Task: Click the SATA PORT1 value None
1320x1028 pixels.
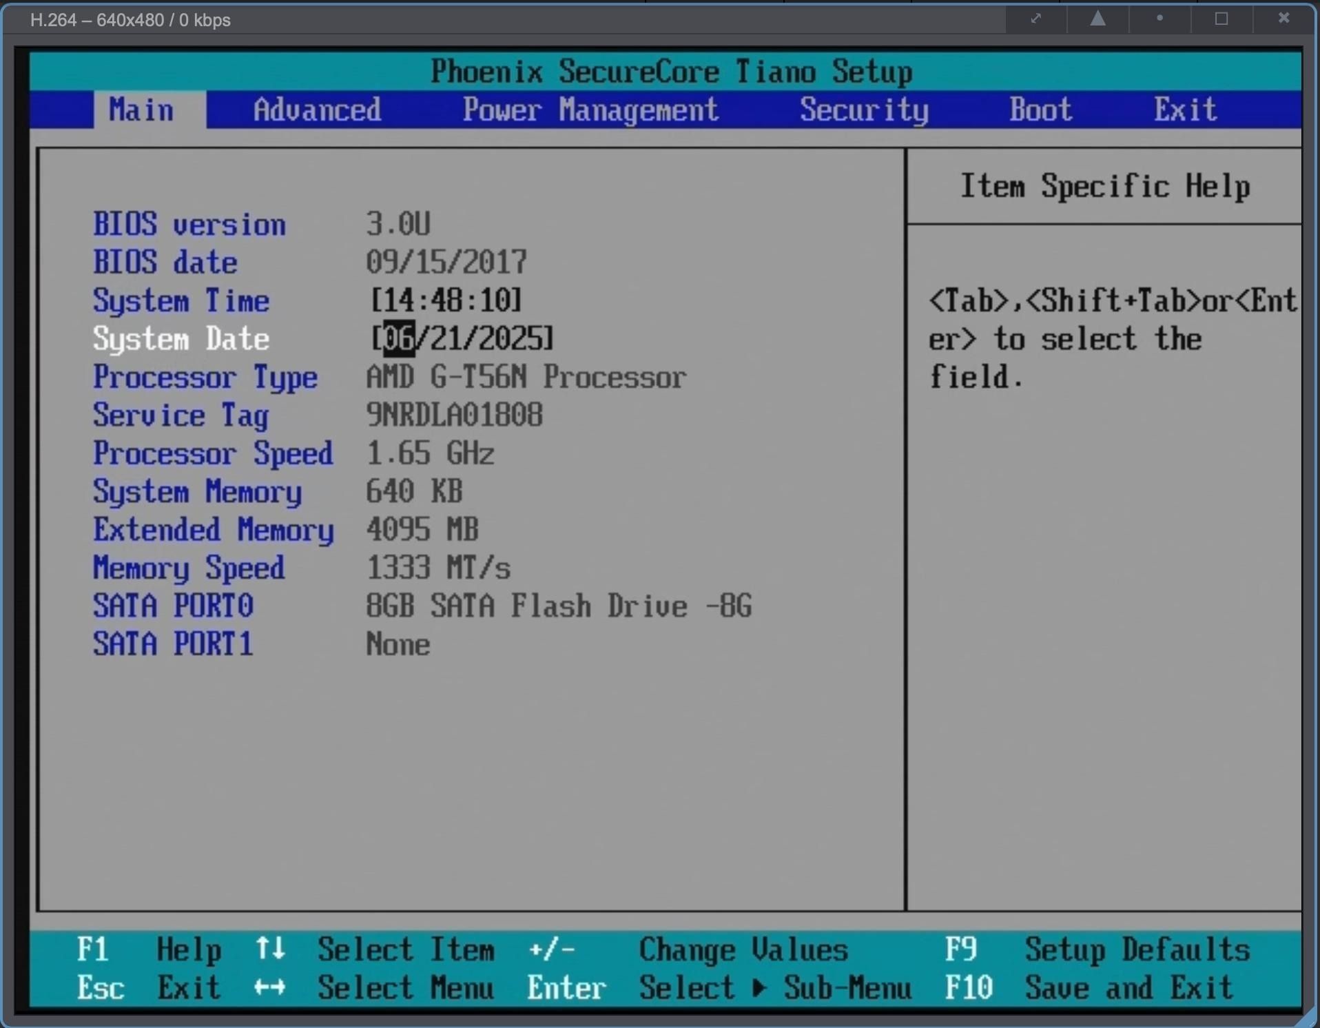Action: [398, 644]
